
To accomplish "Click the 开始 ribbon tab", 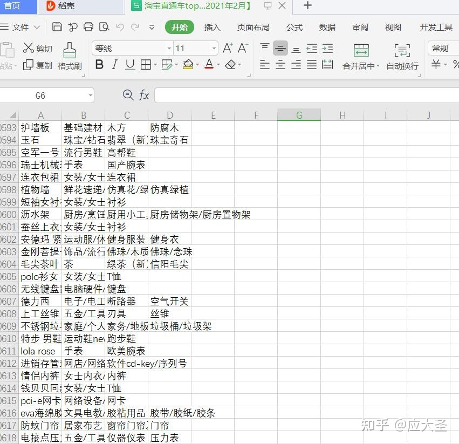I will [180, 27].
